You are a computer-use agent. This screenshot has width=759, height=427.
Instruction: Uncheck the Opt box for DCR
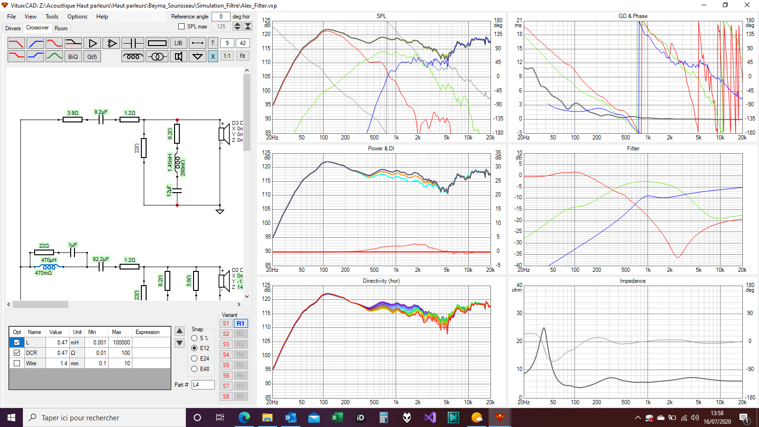(17, 353)
